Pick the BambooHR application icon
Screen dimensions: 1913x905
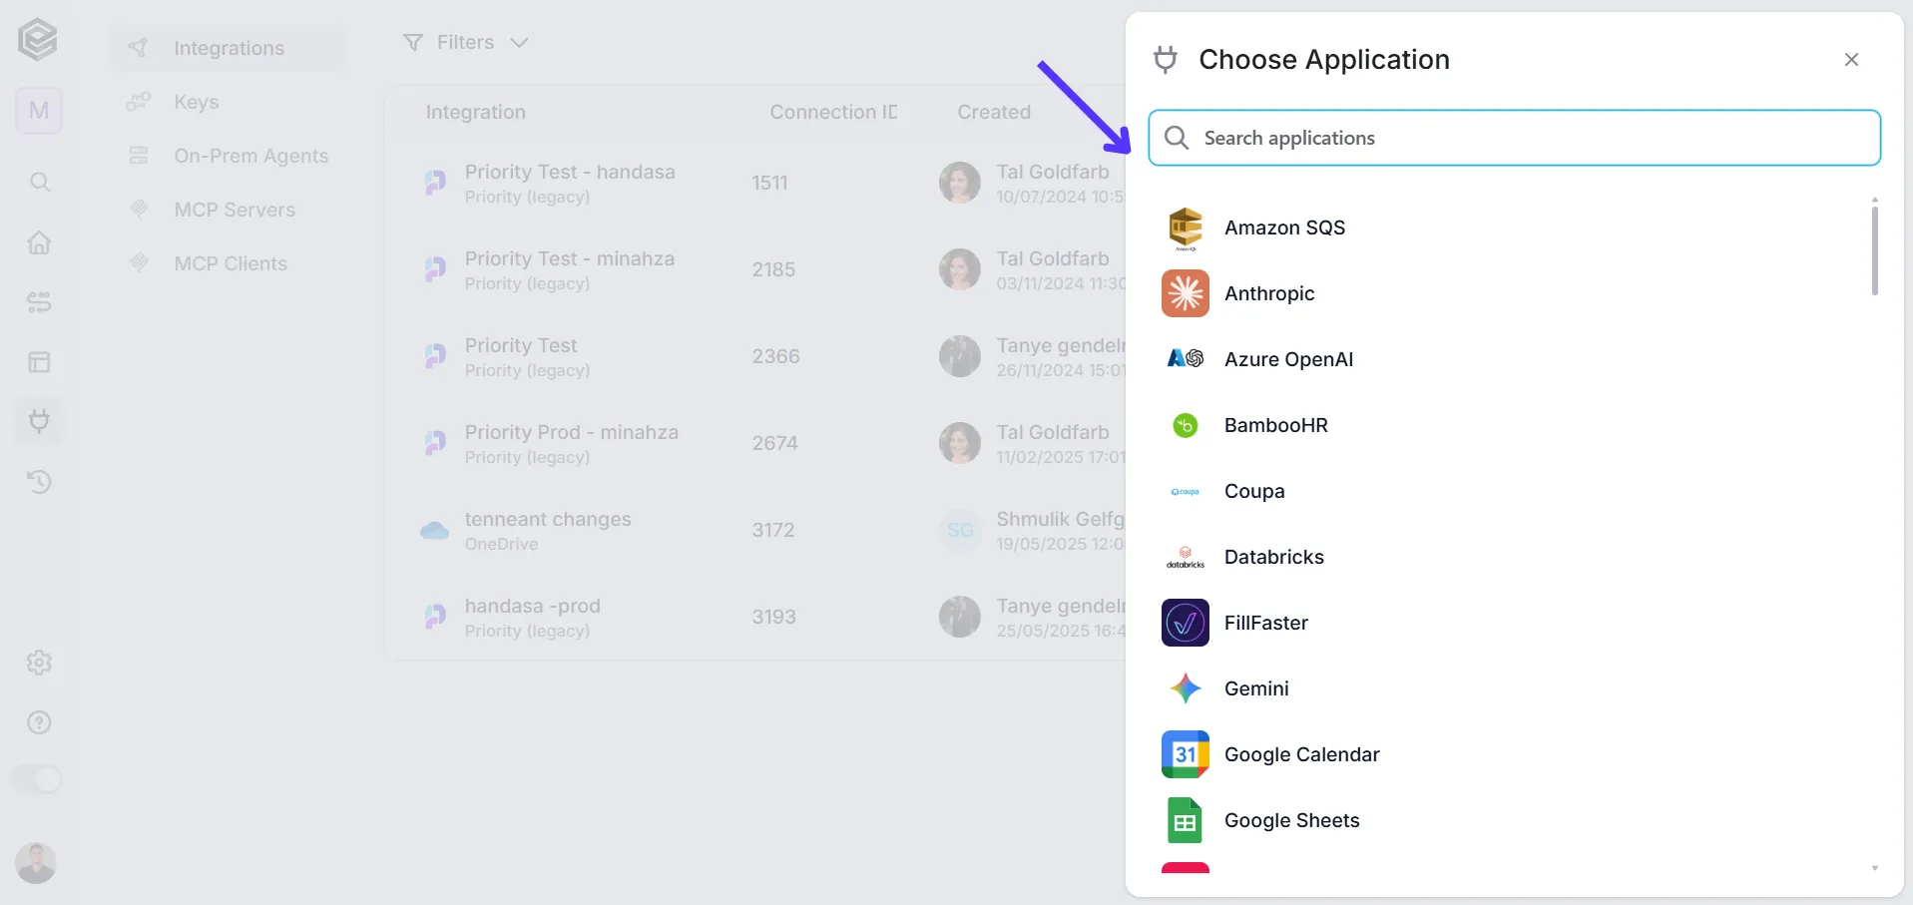click(x=1186, y=425)
